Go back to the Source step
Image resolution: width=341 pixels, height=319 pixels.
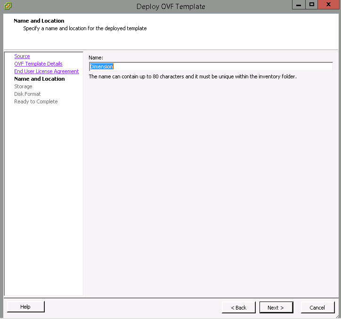(x=22, y=56)
